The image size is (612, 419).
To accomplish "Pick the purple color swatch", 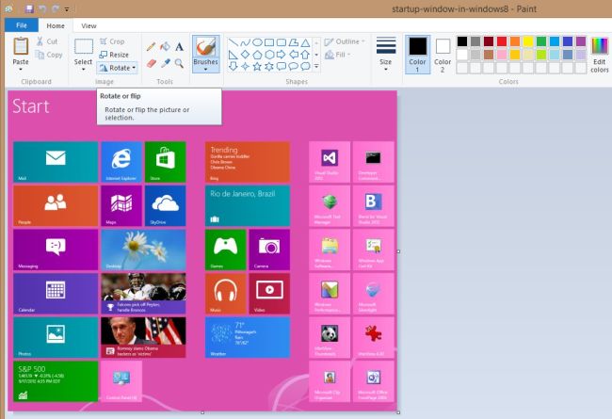I will pos(581,41).
